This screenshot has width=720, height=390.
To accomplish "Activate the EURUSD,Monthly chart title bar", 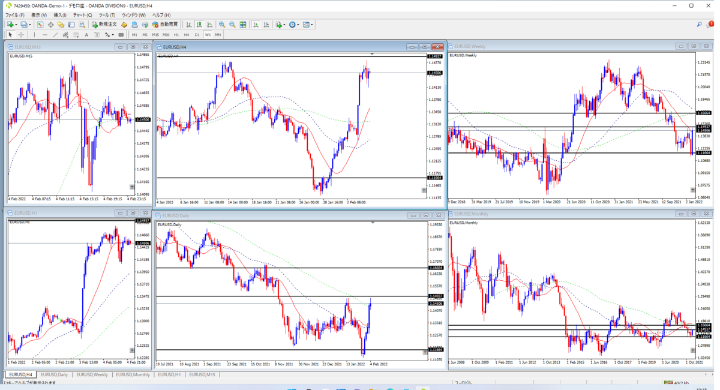I will tap(580, 214).
